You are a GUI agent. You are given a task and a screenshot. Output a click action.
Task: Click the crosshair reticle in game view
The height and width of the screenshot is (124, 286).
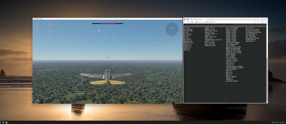click(108, 58)
